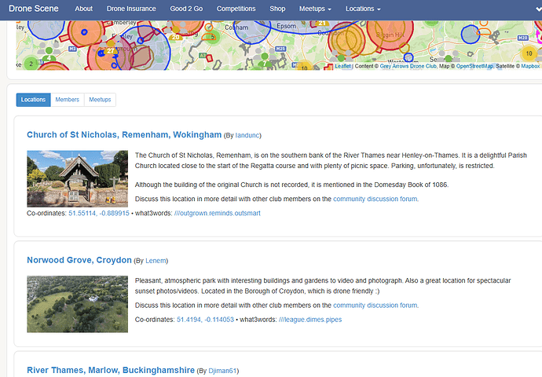Expand the chevron menu at navbar right
The height and width of the screenshot is (377, 542).
539,9
